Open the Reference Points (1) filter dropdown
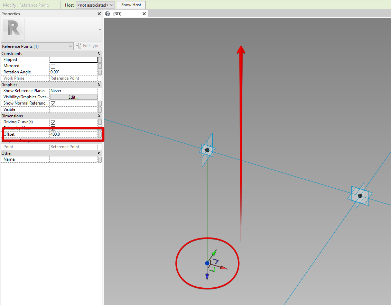This screenshot has width=391, height=305. point(37,46)
